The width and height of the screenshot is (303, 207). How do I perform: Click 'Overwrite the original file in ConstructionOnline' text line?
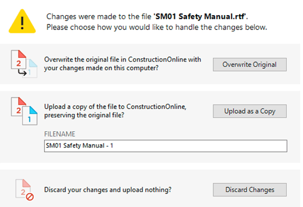click(x=123, y=59)
